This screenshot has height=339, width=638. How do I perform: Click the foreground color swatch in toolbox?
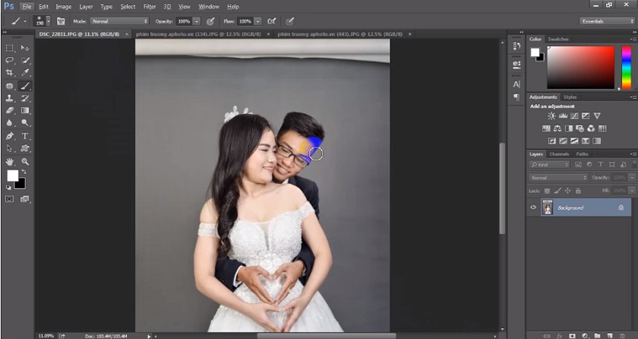[13, 176]
